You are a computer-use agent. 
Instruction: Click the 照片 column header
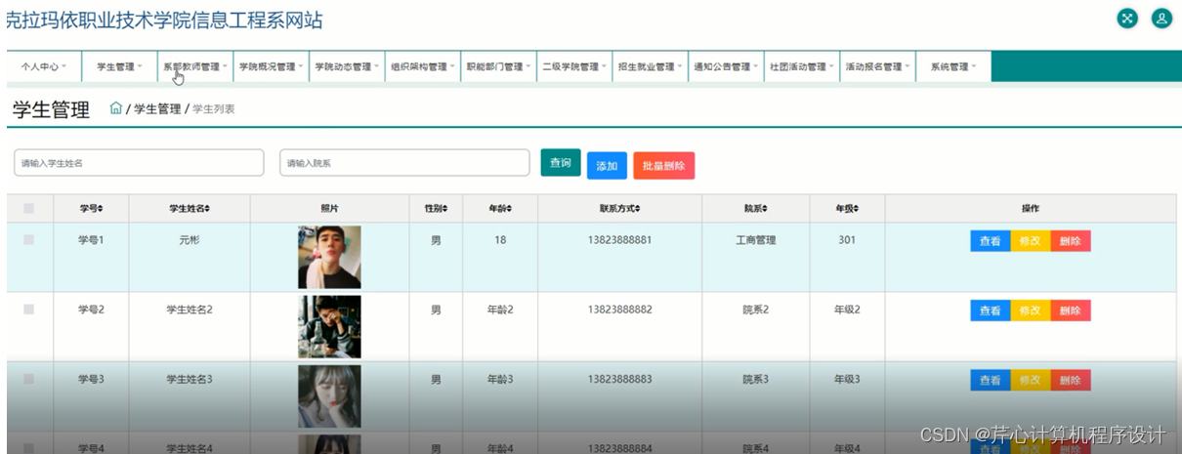pos(329,209)
